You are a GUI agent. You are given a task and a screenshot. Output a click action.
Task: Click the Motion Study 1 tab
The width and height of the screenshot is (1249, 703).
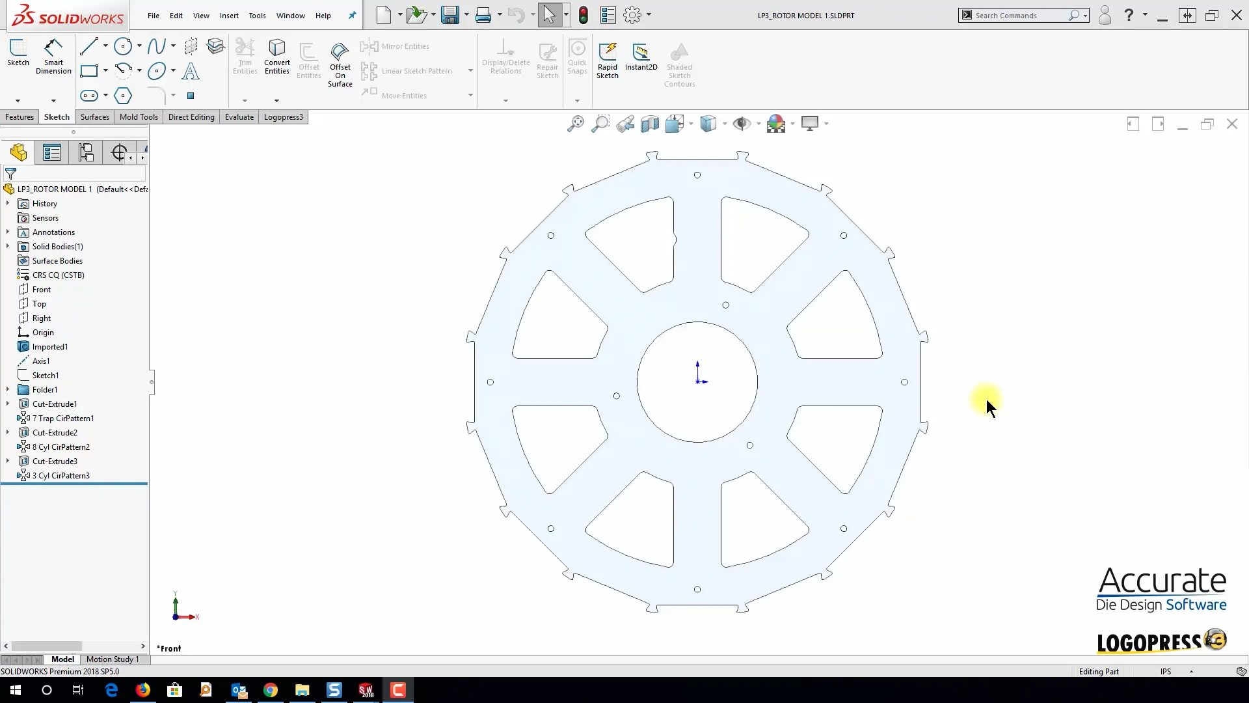click(113, 659)
